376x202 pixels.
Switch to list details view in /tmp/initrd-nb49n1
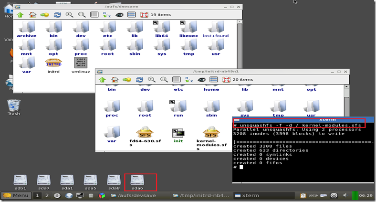214,80
